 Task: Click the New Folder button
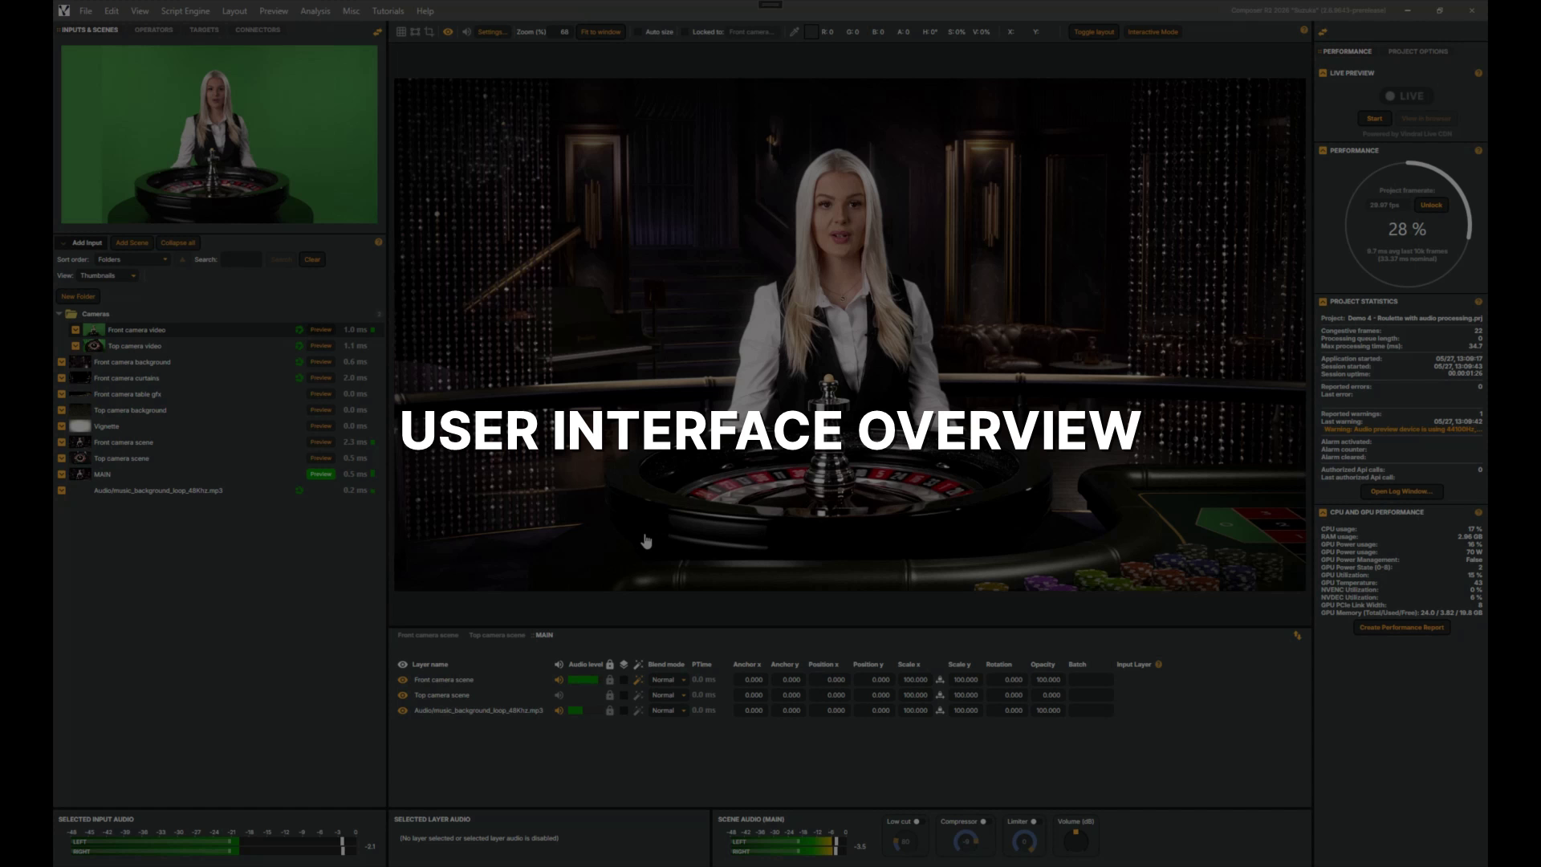pos(78,296)
